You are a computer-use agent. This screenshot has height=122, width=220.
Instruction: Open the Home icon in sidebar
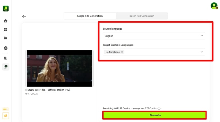(6, 21)
